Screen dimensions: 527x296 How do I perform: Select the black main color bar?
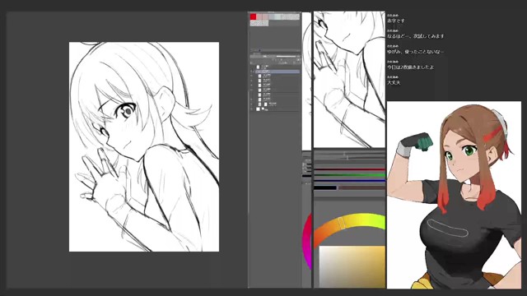coord(325,187)
